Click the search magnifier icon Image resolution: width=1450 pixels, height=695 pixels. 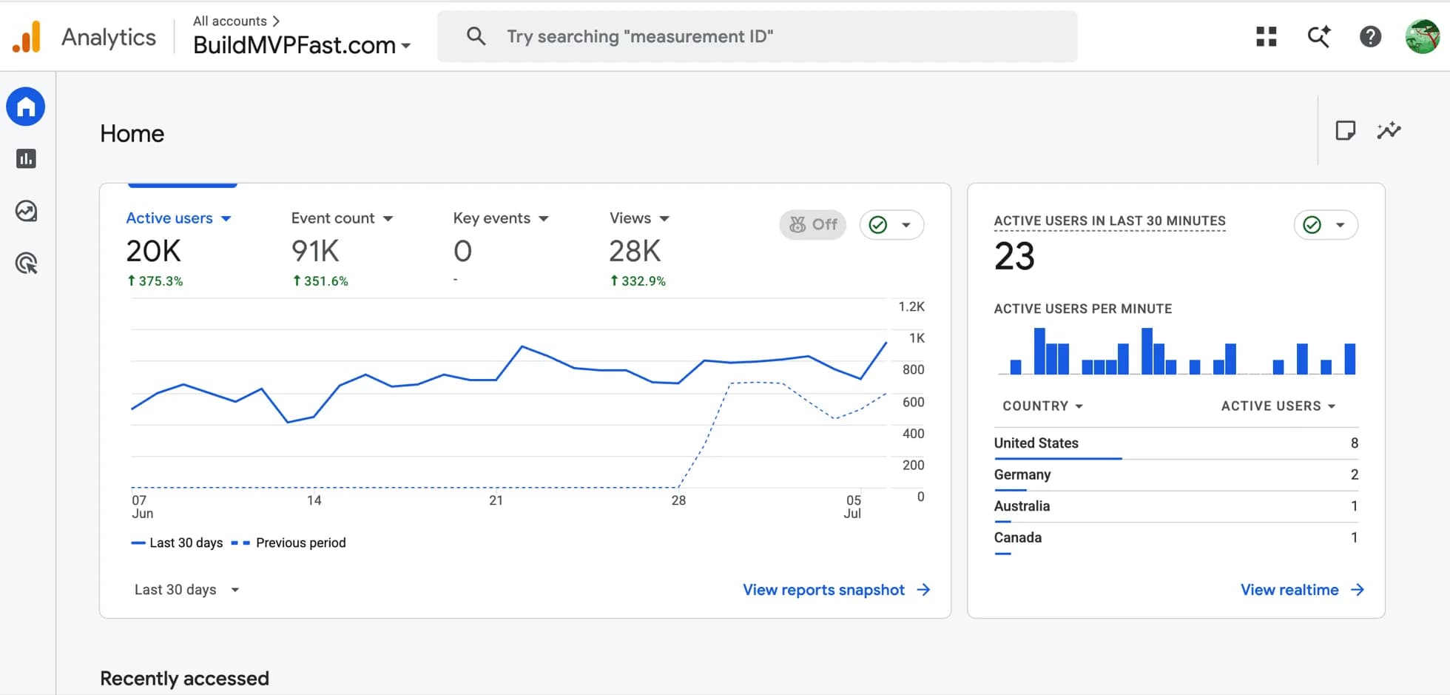476,36
